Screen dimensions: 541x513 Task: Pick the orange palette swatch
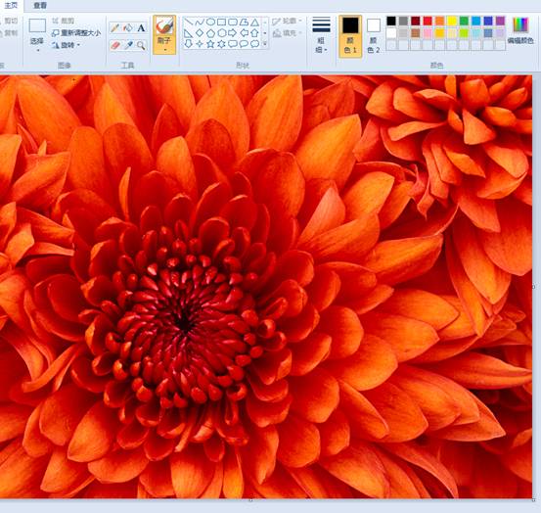pos(439,22)
